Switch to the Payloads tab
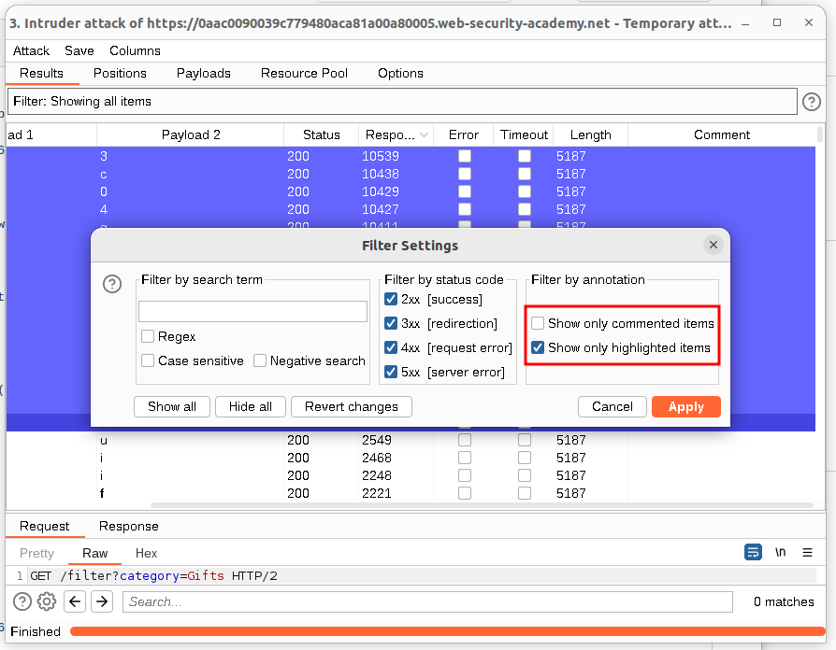 coord(204,73)
